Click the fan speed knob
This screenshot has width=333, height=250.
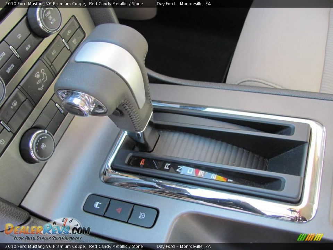click(38, 145)
